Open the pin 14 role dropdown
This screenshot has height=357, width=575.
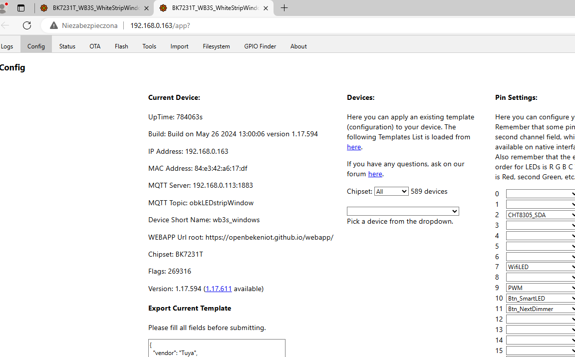[541, 340]
